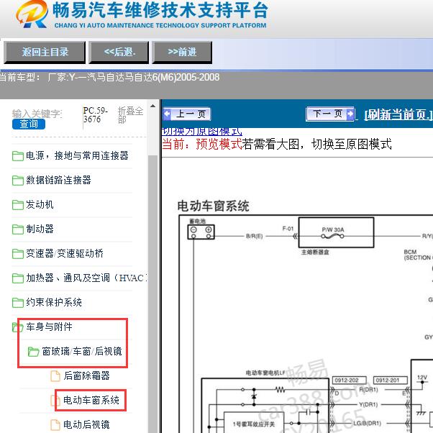Open folder icon for 数据链路连接器
This screenshot has height=433, width=433.
[18, 181]
